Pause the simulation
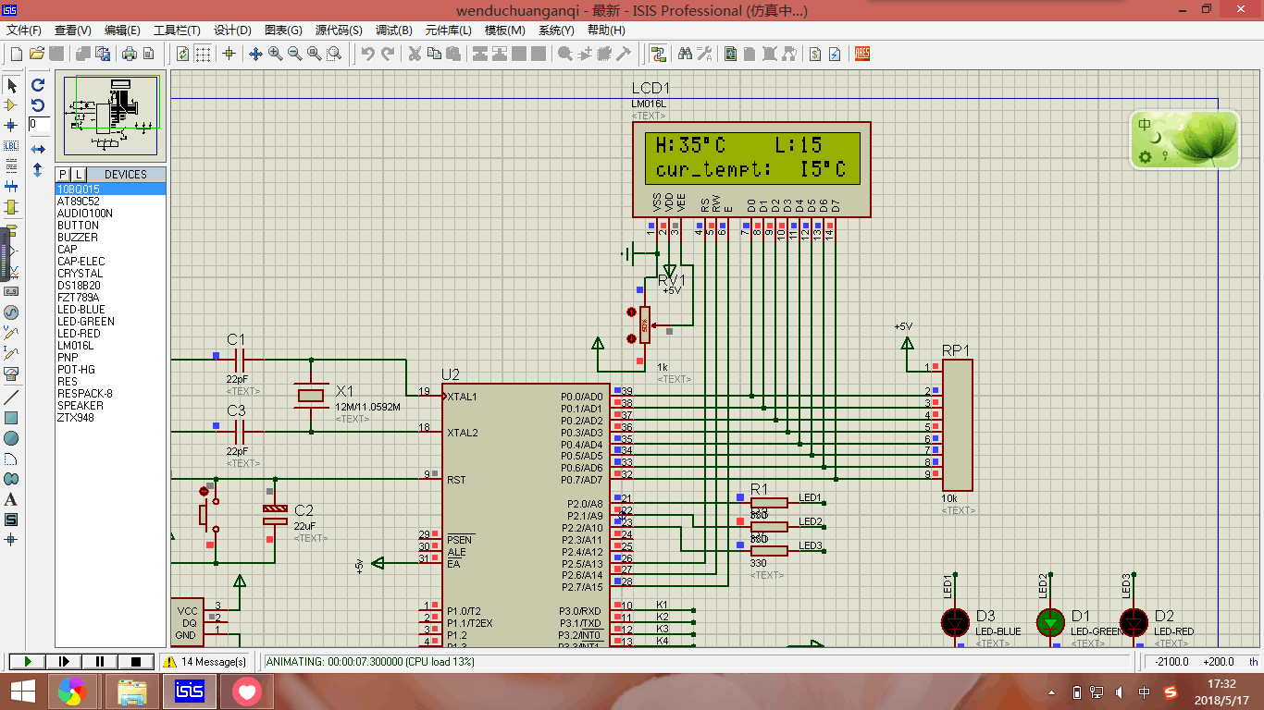This screenshot has width=1264, height=710. point(100,661)
